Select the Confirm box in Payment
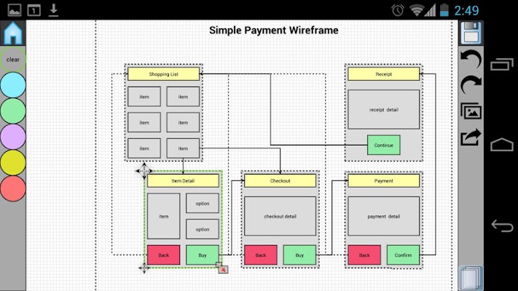 click(403, 255)
